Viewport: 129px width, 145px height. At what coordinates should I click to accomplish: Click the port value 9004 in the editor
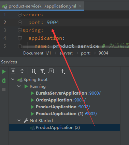(x=53, y=22)
